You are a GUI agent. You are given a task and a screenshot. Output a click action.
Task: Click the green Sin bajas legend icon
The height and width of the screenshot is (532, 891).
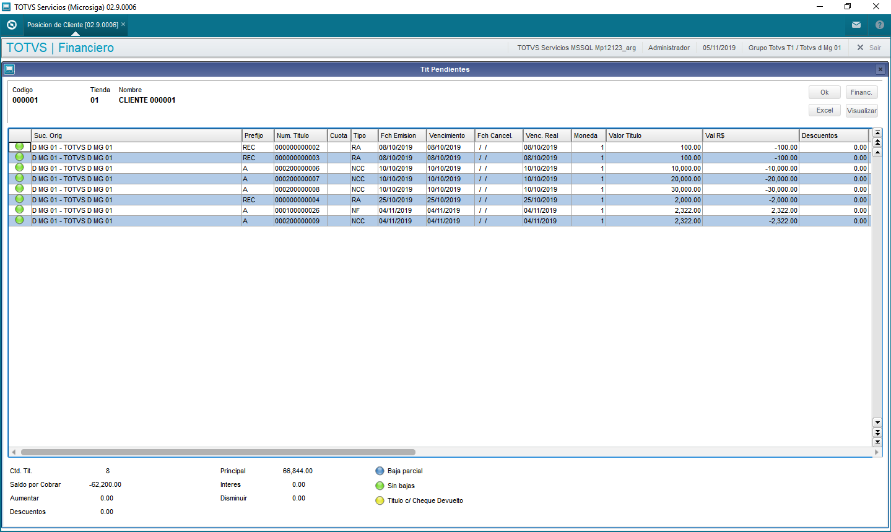pyautogui.click(x=380, y=486)
